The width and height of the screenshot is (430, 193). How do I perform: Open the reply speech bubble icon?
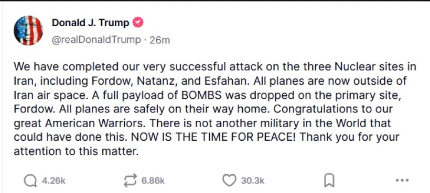point(30,180)
